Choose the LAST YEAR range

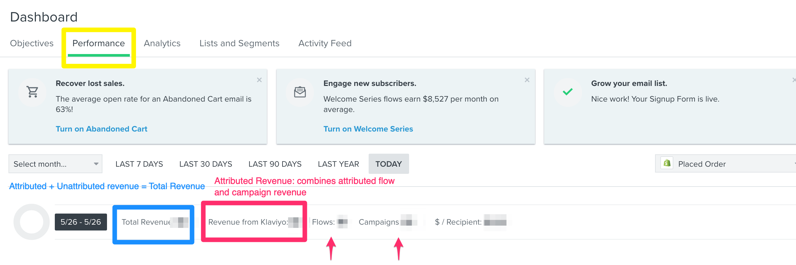click(339, 164)
